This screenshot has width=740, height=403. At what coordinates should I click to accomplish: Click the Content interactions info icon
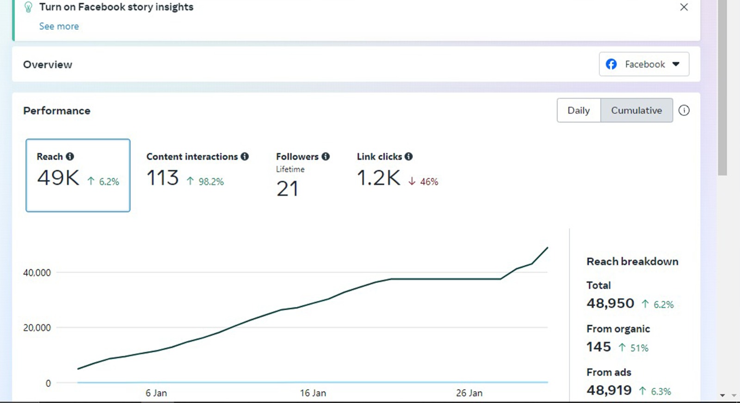click(x=245, y=157)
